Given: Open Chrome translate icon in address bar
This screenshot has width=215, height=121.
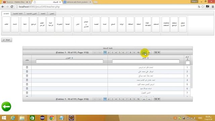Looking at the screenshot, I should point(199,7).
